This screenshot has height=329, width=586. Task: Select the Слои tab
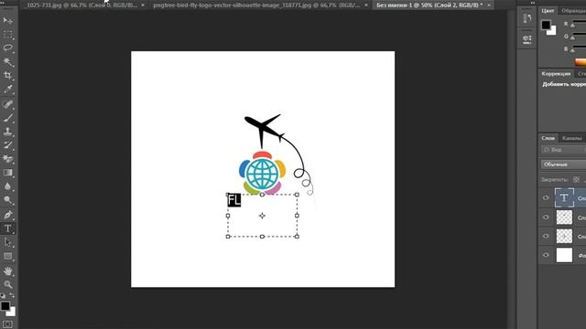click(x=548, y=138)
